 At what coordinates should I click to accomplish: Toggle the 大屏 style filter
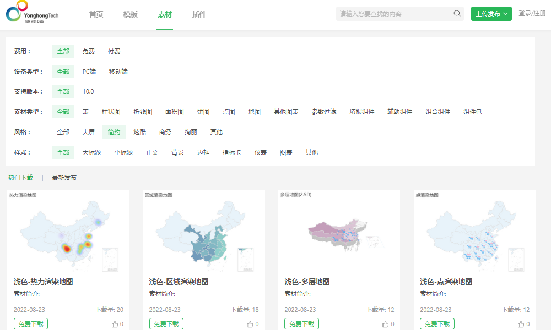coord(88,132)
